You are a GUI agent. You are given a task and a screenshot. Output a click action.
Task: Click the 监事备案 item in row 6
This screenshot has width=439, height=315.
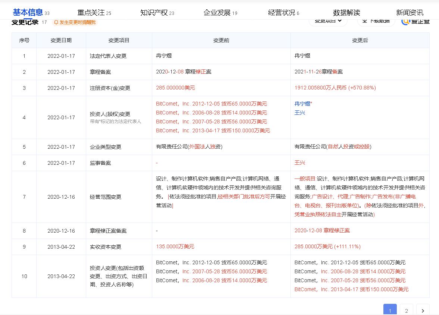pos(100,163)
